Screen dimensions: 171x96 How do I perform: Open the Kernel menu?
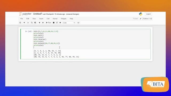(55, 19)
